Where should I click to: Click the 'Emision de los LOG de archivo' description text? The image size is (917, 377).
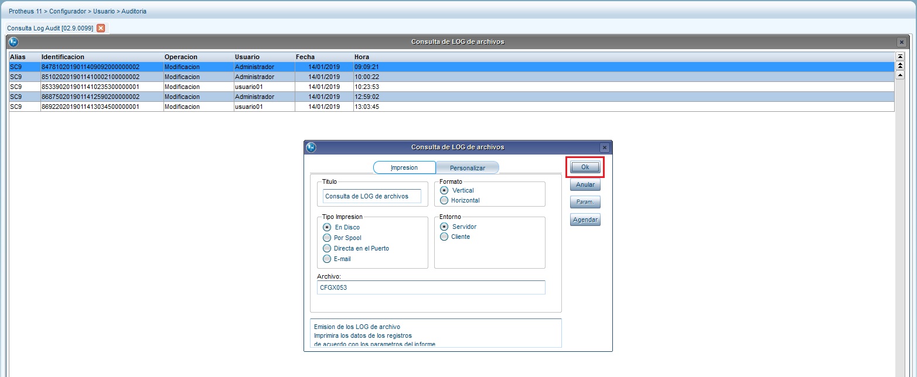[357, 327]
